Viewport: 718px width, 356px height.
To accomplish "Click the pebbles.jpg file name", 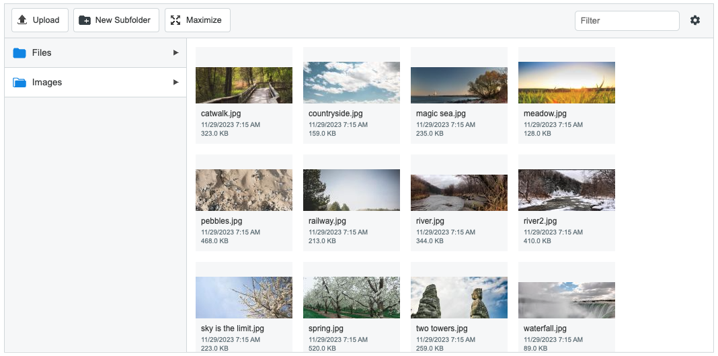I will (222, 221).
